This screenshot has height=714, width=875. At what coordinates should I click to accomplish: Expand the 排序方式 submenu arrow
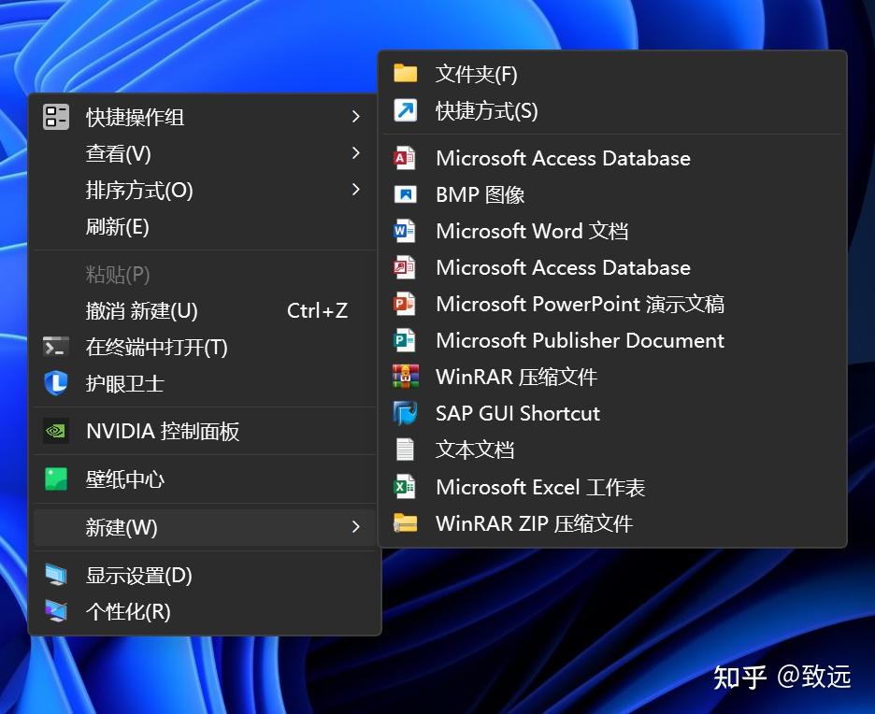pos(355,190)
